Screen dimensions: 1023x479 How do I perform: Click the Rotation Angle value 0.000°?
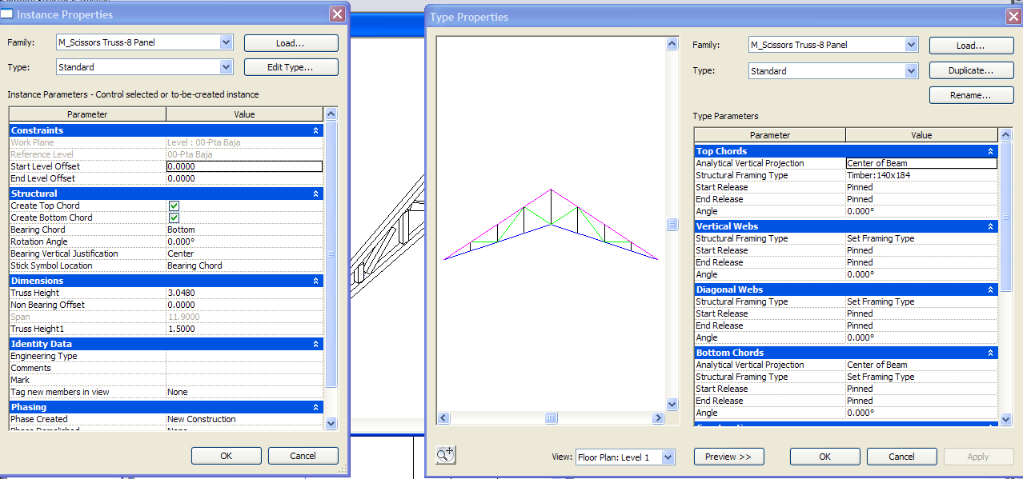tap(244, 241)
